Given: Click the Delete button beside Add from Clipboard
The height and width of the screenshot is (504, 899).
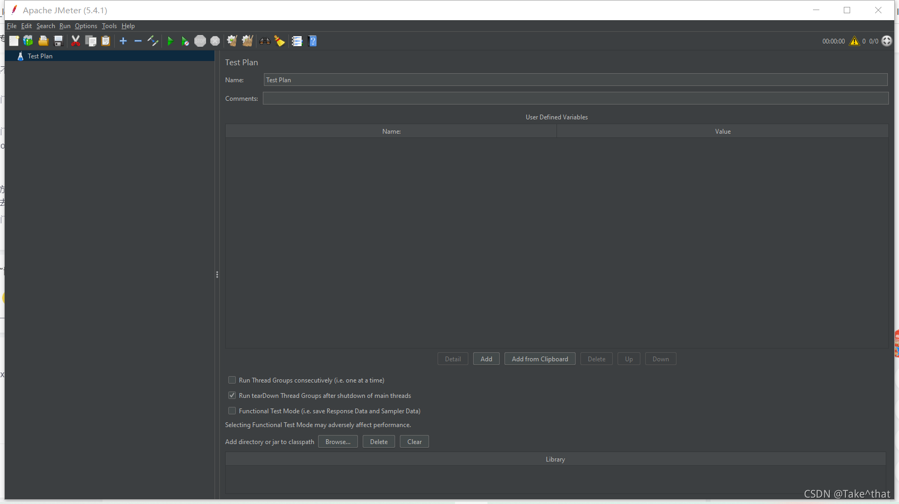Looking at the screenshot, I should pos(596,359).
